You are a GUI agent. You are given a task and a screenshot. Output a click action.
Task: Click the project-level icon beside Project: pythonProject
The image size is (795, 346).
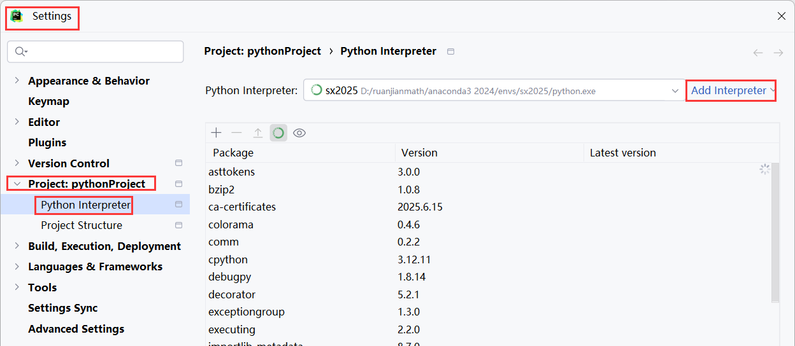click(x=179, y=184)
